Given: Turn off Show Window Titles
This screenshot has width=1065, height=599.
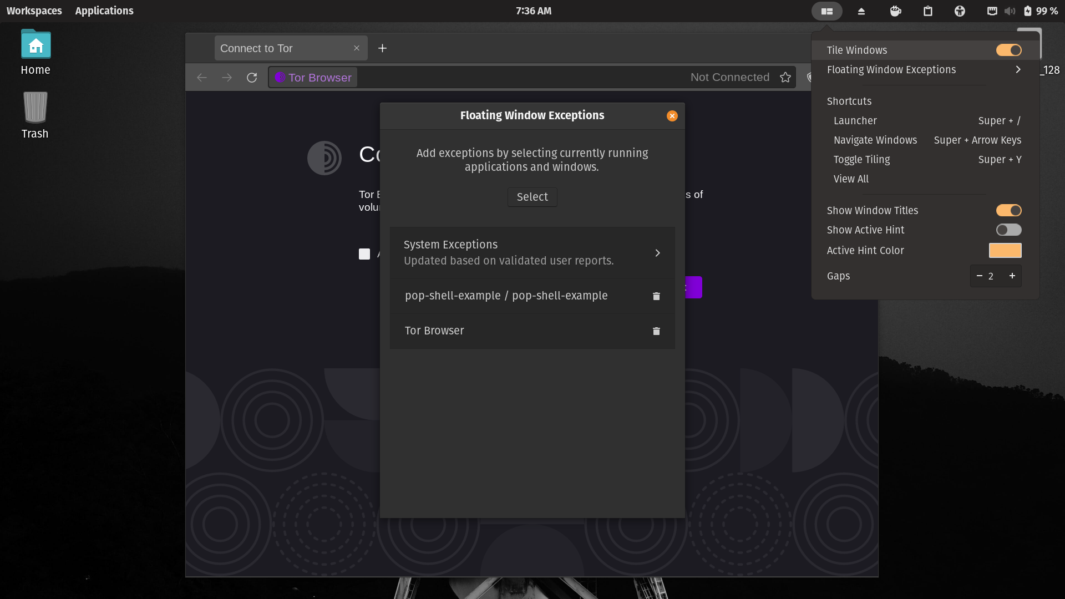Looking at the screenshot, I should click(1008, 210).
